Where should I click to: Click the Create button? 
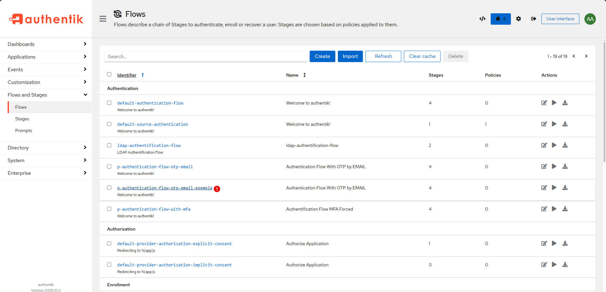click(x=322, y=56)
